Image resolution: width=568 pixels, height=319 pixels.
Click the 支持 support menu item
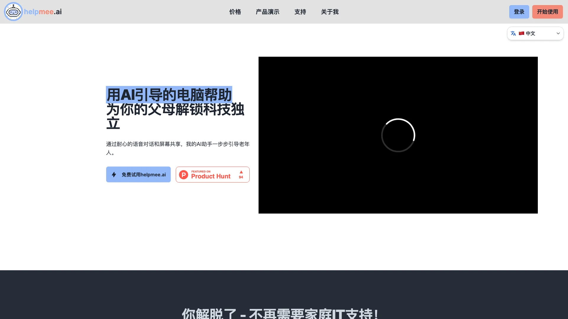300,12
